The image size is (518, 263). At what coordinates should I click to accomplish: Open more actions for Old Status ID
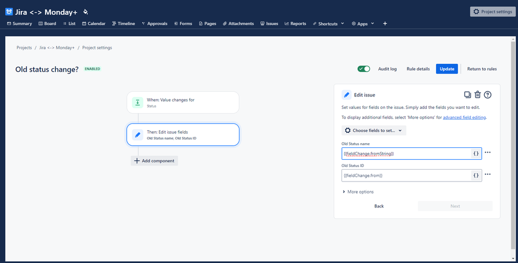click(x=487, y=174)
